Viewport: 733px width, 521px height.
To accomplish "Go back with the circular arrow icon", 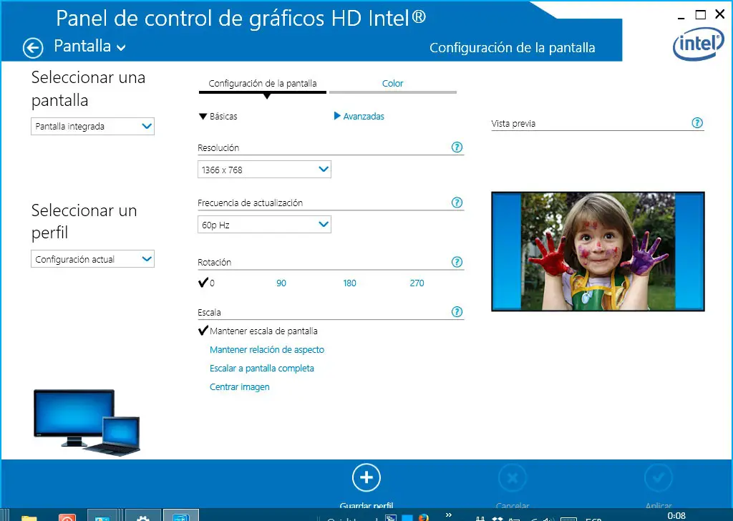I will (33, 48).
